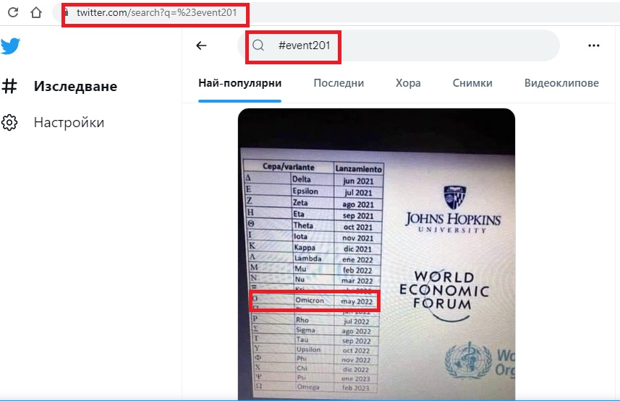Select the Най-популярни tab
Image resolution: width=620 pixels, height=401 pixels.
[239, 83]
